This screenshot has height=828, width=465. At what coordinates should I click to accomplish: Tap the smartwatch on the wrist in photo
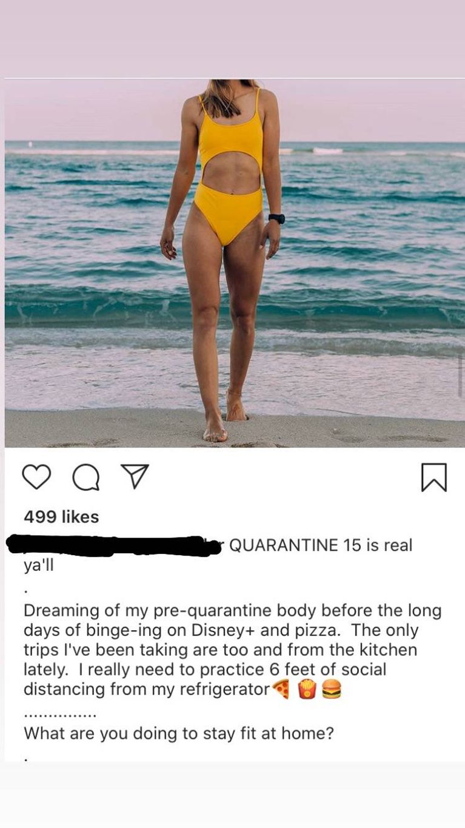click(x=276, y=219)
